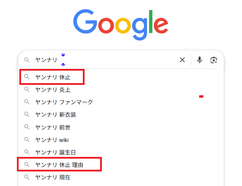Choose the ヤンナリ 前世 suggestion
The height and width of the screenshot is (186, 242).
53,127
